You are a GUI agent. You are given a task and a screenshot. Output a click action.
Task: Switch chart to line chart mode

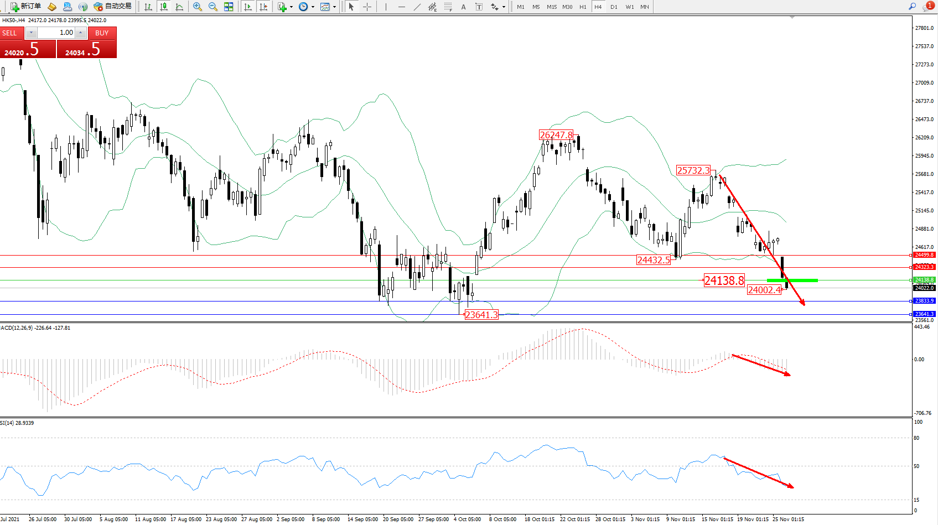[179, 7]
